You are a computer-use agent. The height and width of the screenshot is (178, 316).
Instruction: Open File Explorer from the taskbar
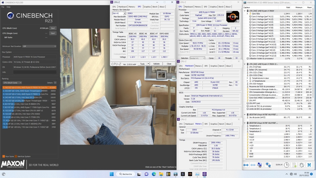pos(161,174)
